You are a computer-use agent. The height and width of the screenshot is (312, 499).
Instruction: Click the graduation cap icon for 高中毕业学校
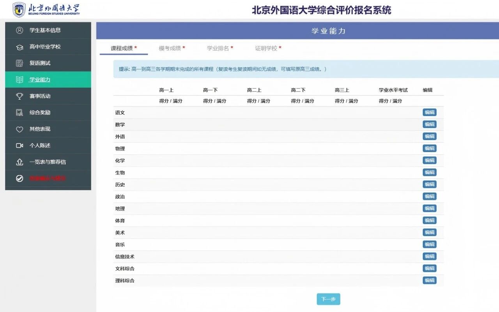click(x=19, y=47)
